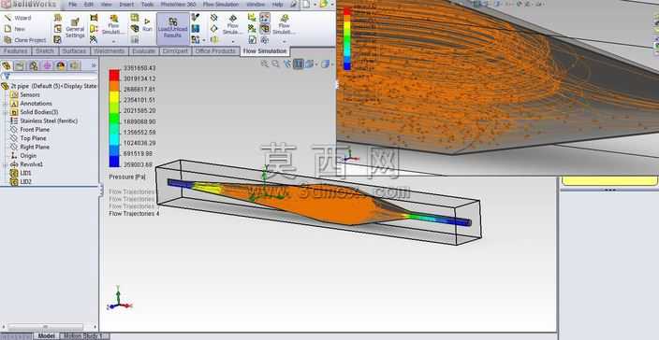Click the Zoom to Fit icon in viewport
659x340 pixels.
(264, 64)
